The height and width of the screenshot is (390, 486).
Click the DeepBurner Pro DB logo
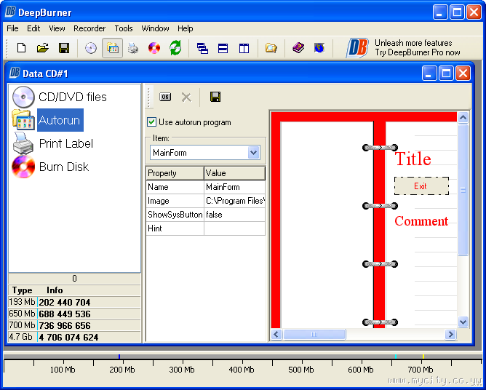[357, 48]
